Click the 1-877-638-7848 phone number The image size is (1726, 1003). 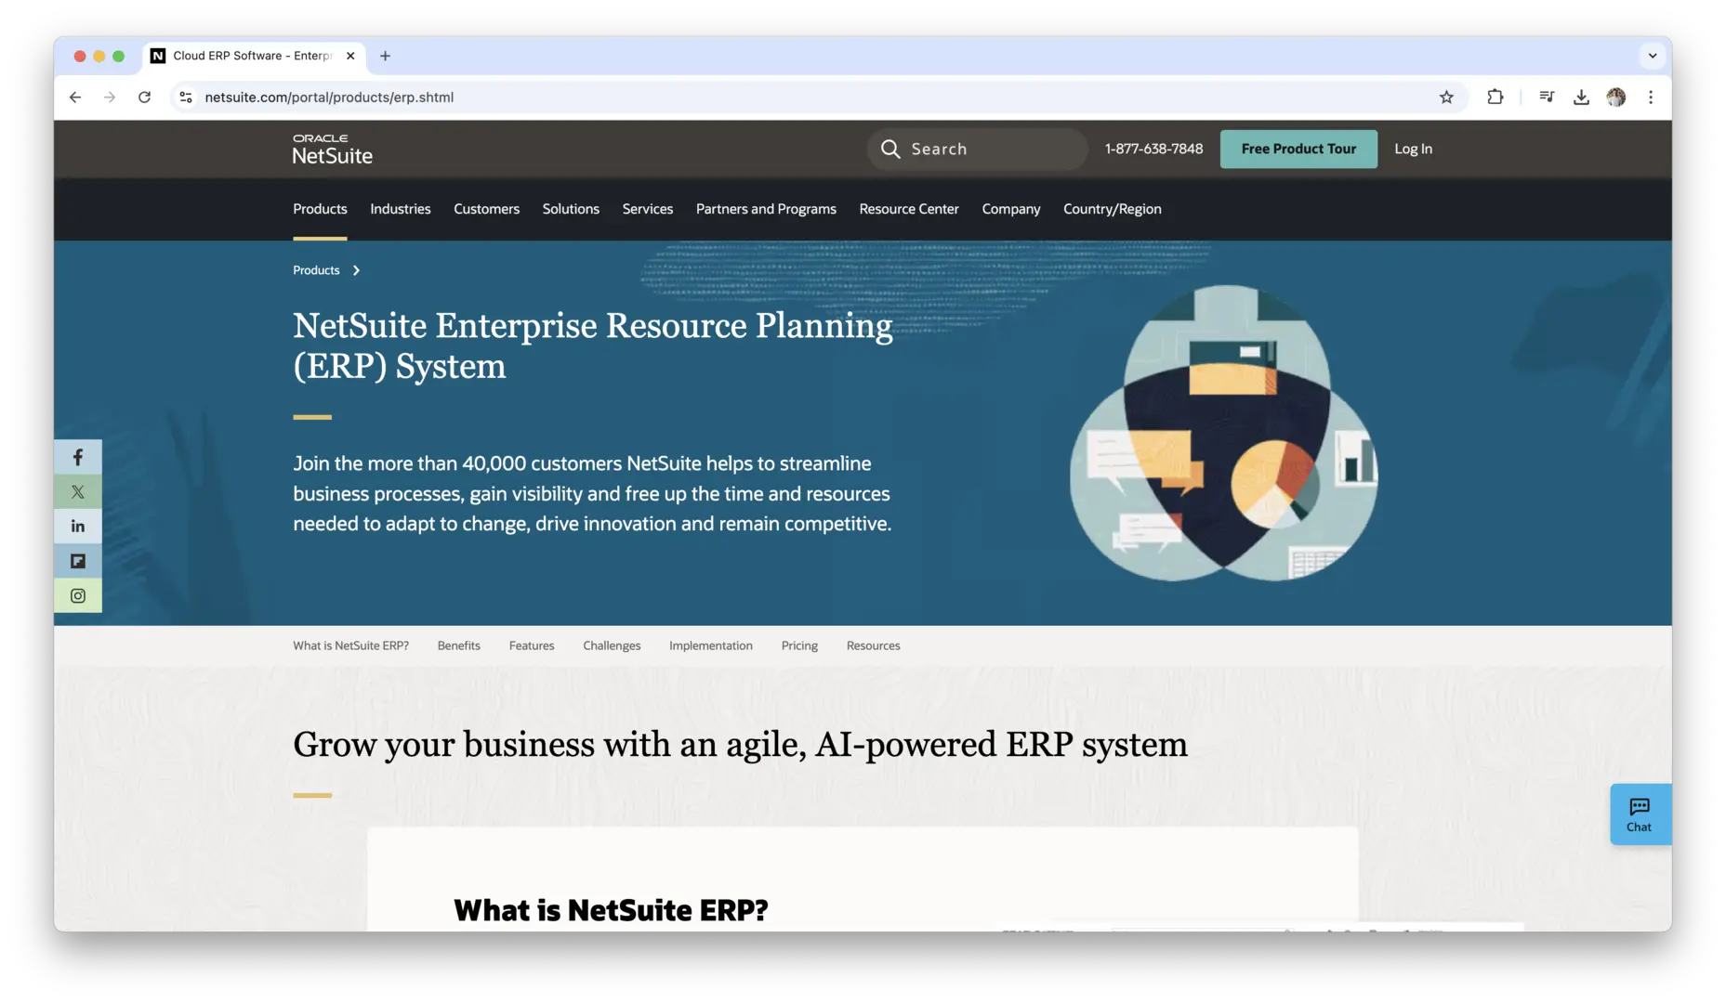coord(1153,149)
